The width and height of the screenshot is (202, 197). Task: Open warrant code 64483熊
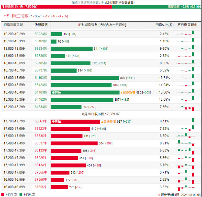[x=41, y=93]
